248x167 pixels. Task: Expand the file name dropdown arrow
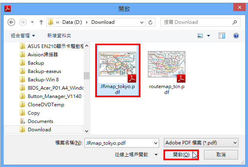tap(156, 143)
